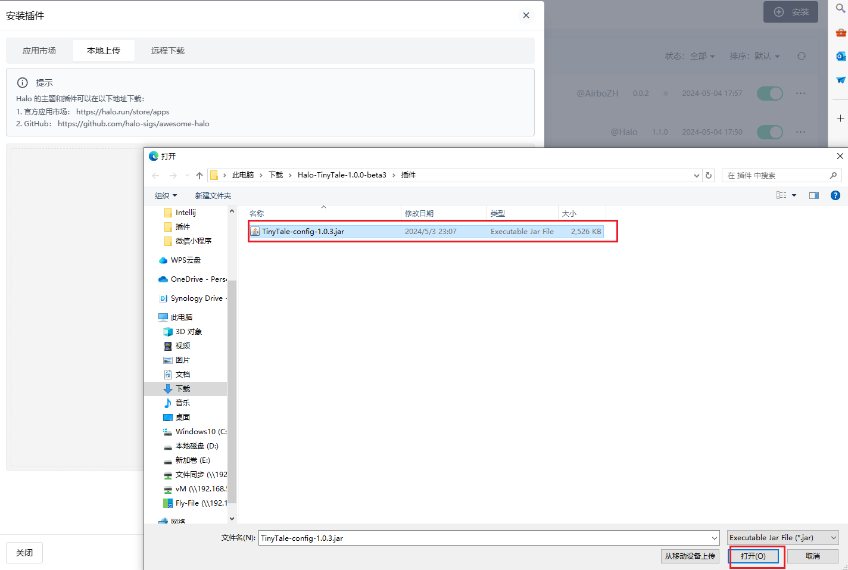Click the 从移动设备上传 button

tap(690, 556)
